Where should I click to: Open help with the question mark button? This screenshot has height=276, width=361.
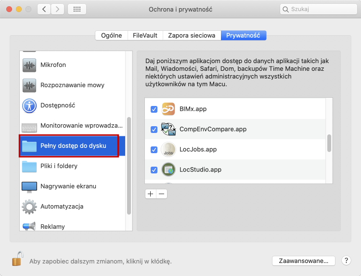point(346,261)
